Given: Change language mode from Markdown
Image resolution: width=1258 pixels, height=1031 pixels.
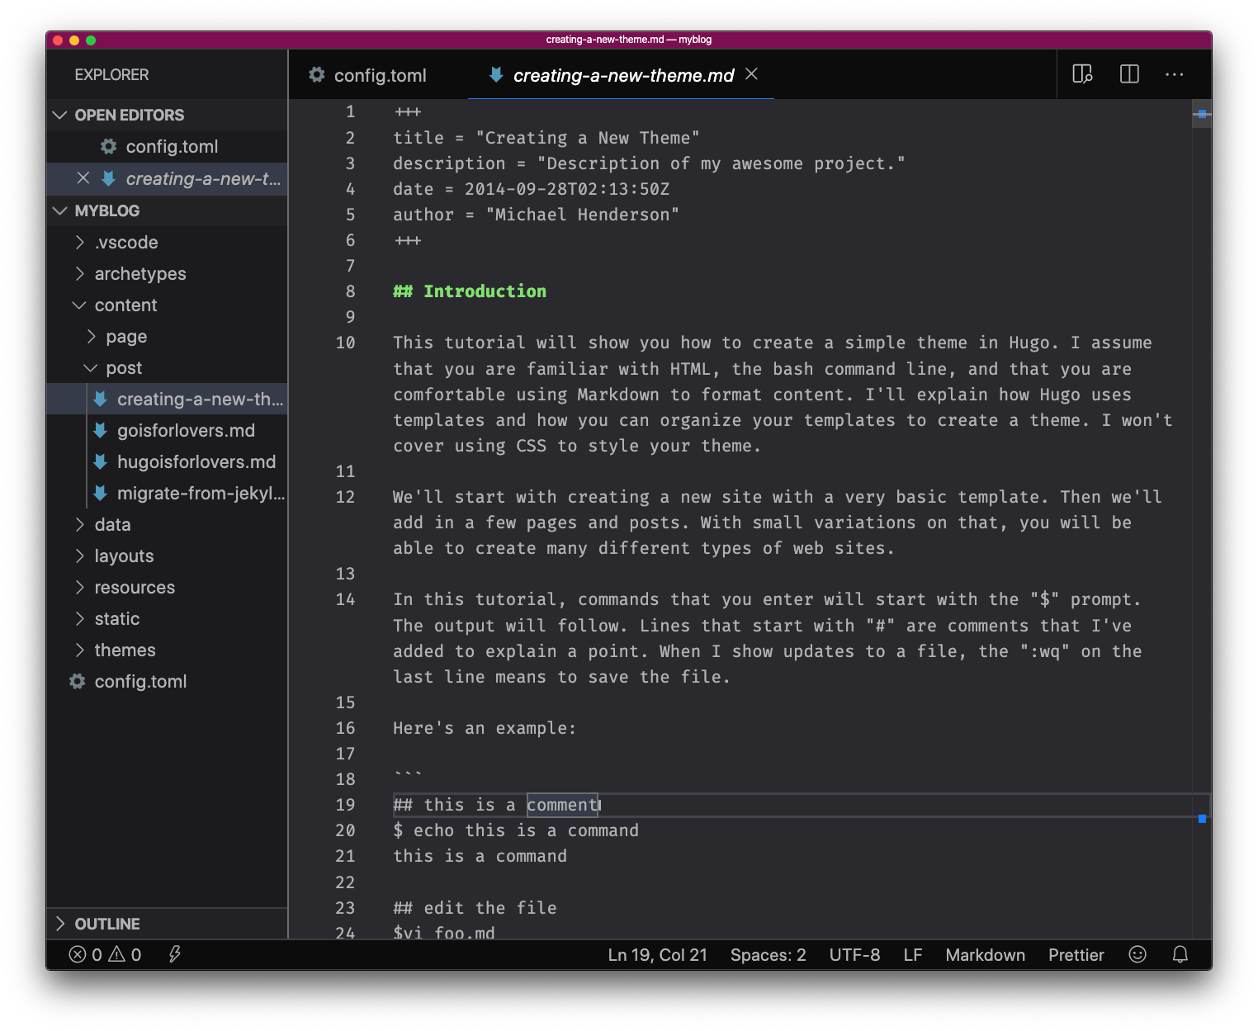Looking at the screenshot, I should click(985, 955).
